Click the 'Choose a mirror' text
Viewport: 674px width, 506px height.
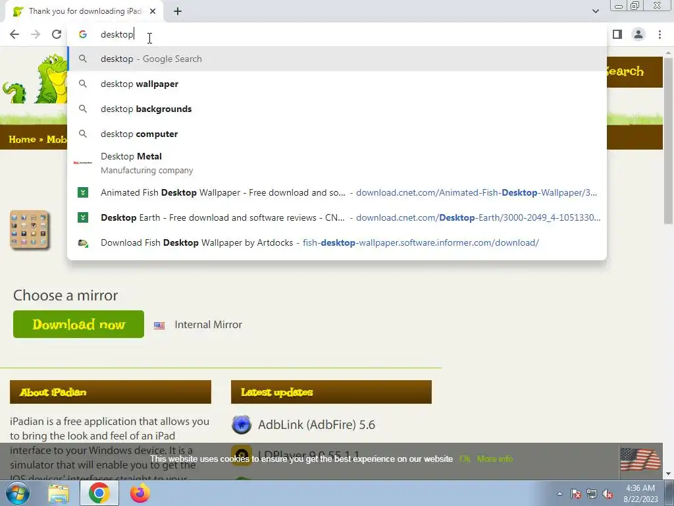click(x=65, y=296)
